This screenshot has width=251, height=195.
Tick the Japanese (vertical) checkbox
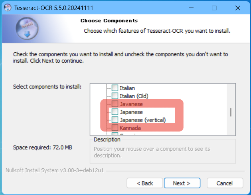115,120
